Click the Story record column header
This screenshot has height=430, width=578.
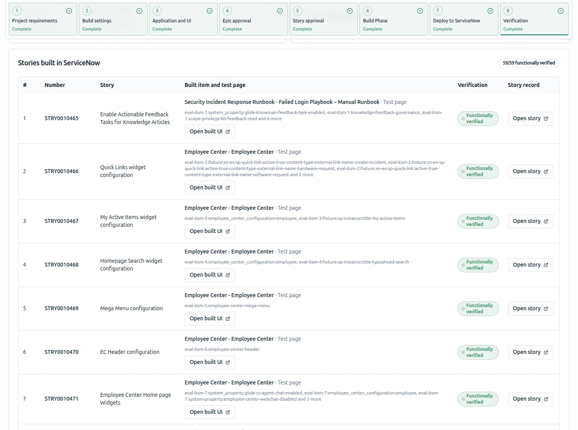tap(524, 85)
